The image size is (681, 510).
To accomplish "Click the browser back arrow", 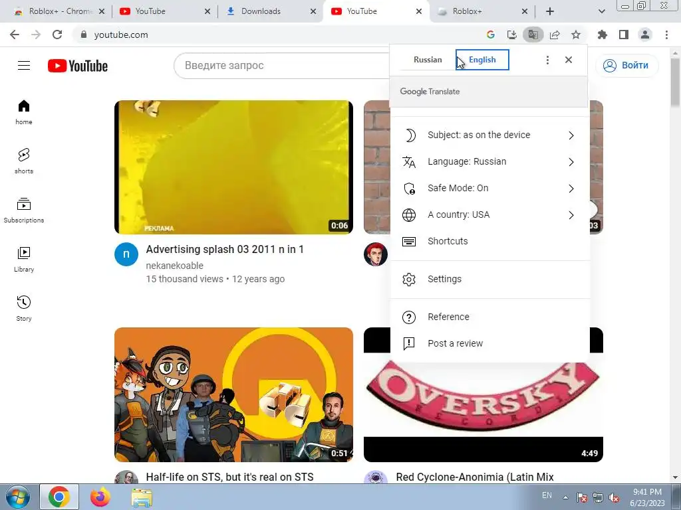I will click(x=15, y=35).
